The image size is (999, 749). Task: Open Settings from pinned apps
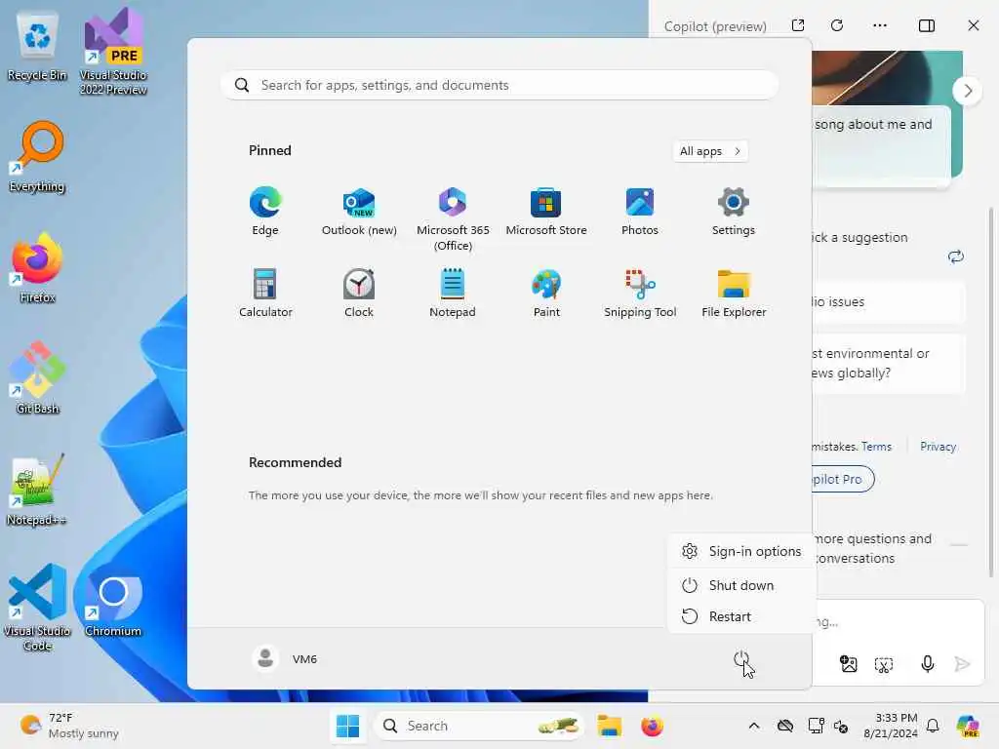pyautogui.click(x=734, y=212)
